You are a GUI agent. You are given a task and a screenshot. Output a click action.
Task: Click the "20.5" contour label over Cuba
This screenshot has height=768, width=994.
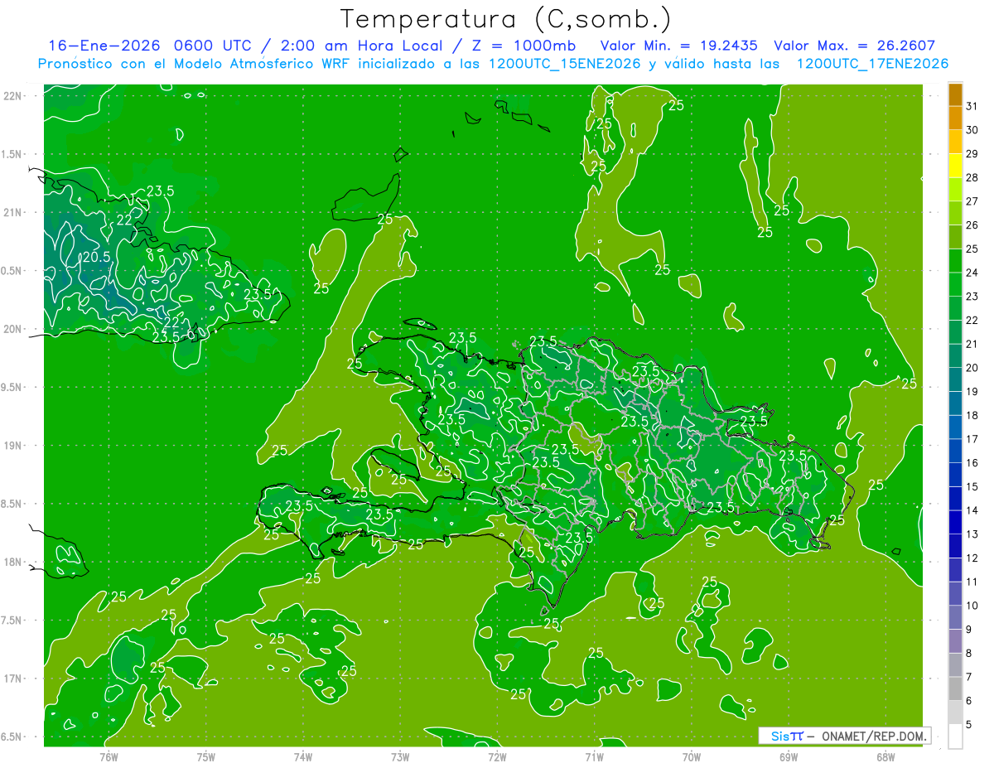coord(96,257)
